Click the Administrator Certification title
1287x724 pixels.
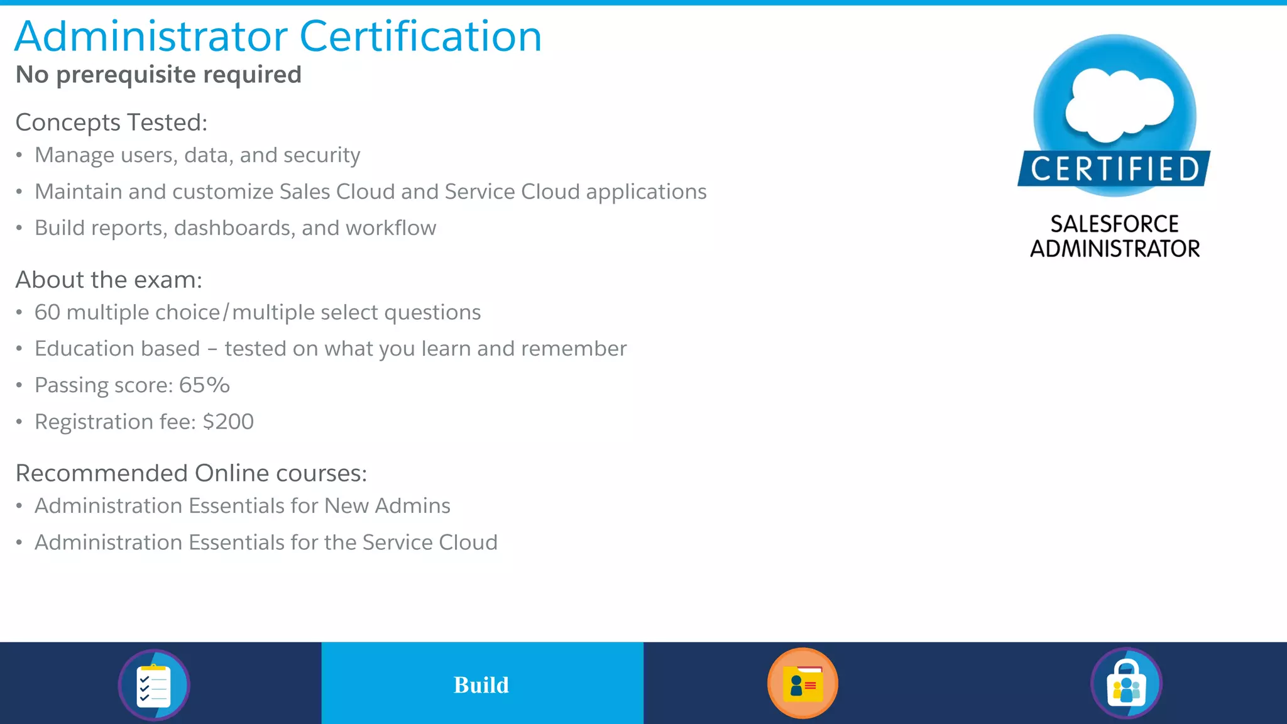click(x=278, y=36)
